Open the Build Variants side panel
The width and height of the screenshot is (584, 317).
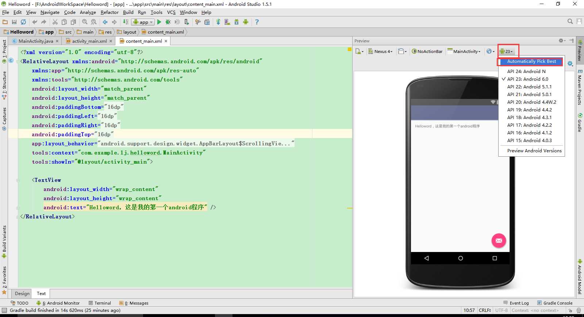coord(4,241)
